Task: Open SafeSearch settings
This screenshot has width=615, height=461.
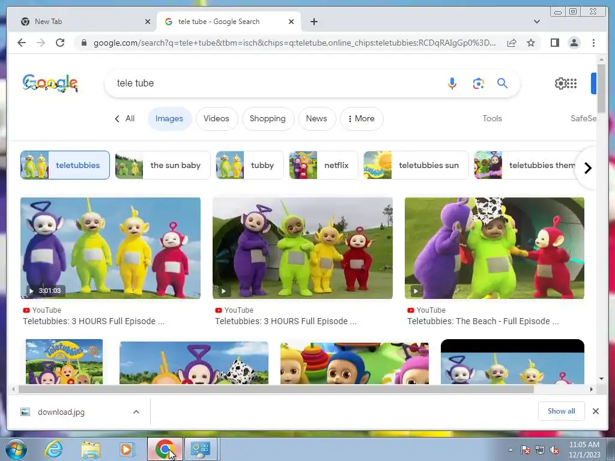Action: [583, 118]
